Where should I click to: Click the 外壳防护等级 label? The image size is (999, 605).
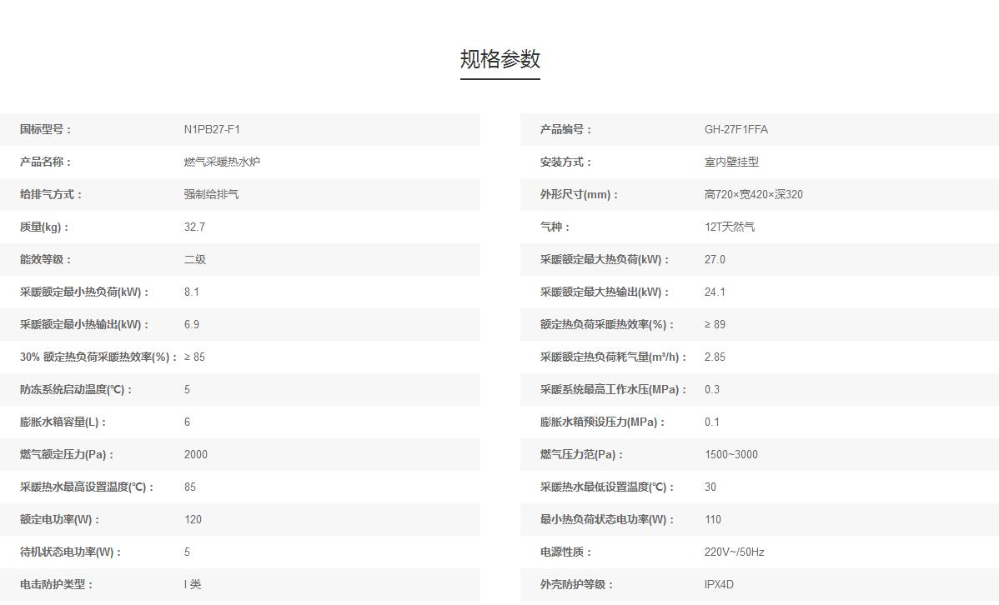[577, 584]
